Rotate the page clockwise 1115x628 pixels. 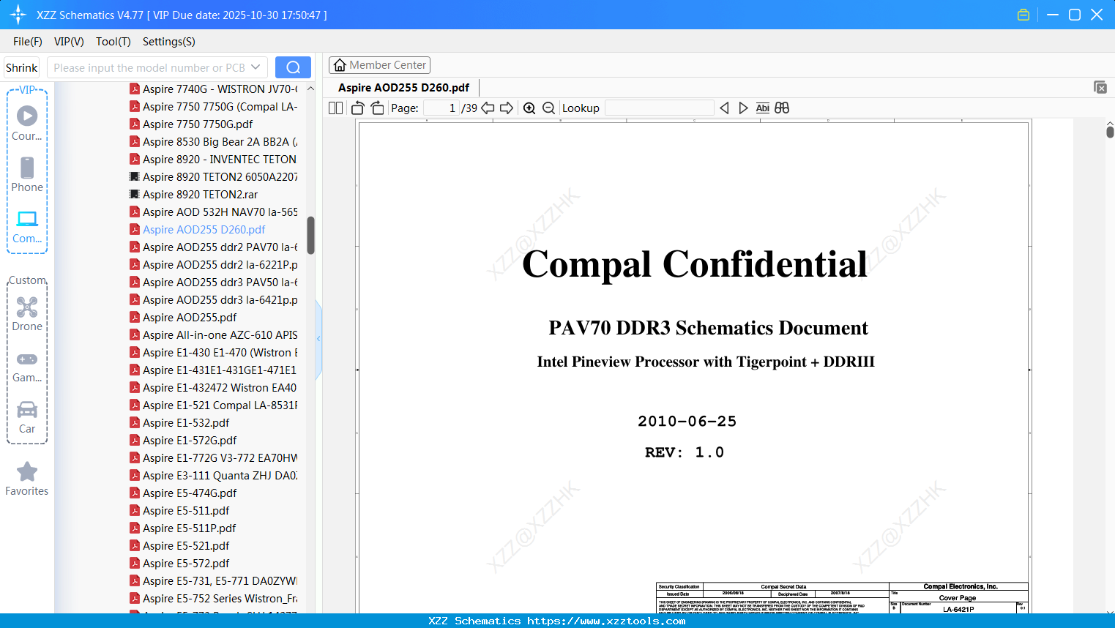[377, 108]
